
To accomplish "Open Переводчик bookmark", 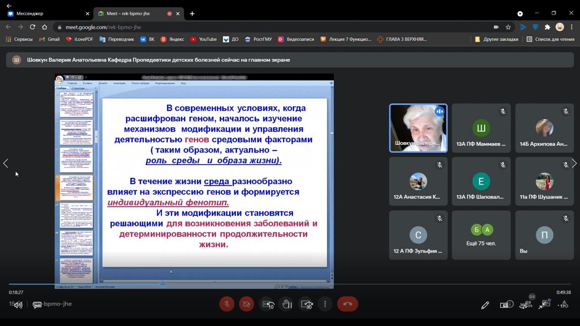I will 116,39.
